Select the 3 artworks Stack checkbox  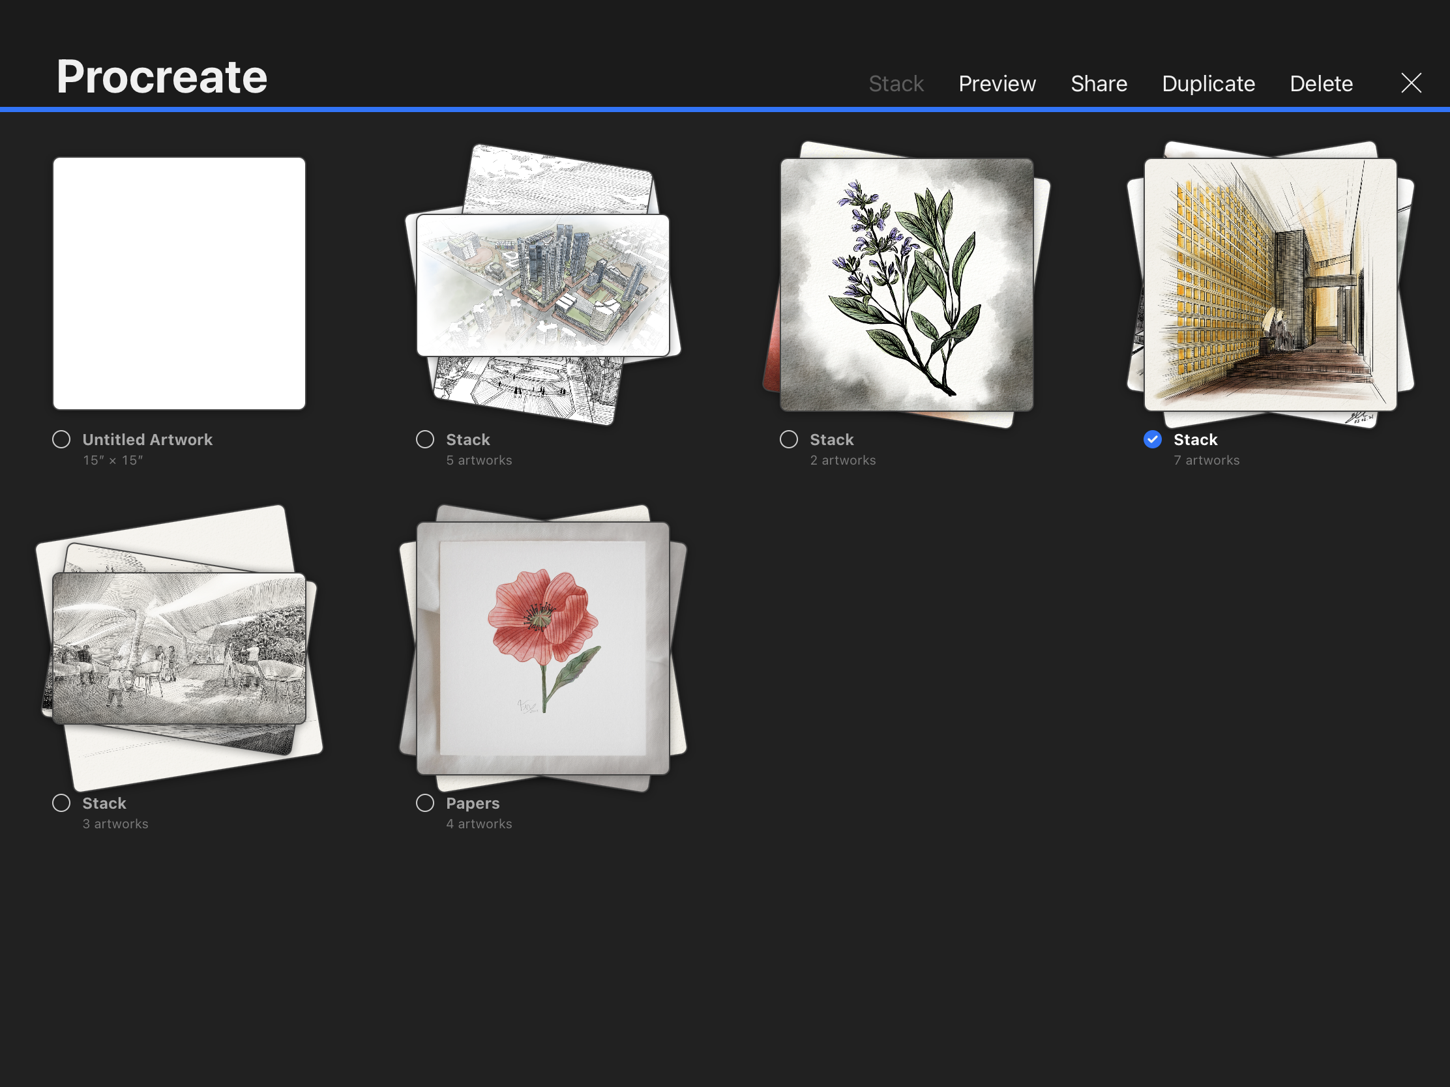62,803
